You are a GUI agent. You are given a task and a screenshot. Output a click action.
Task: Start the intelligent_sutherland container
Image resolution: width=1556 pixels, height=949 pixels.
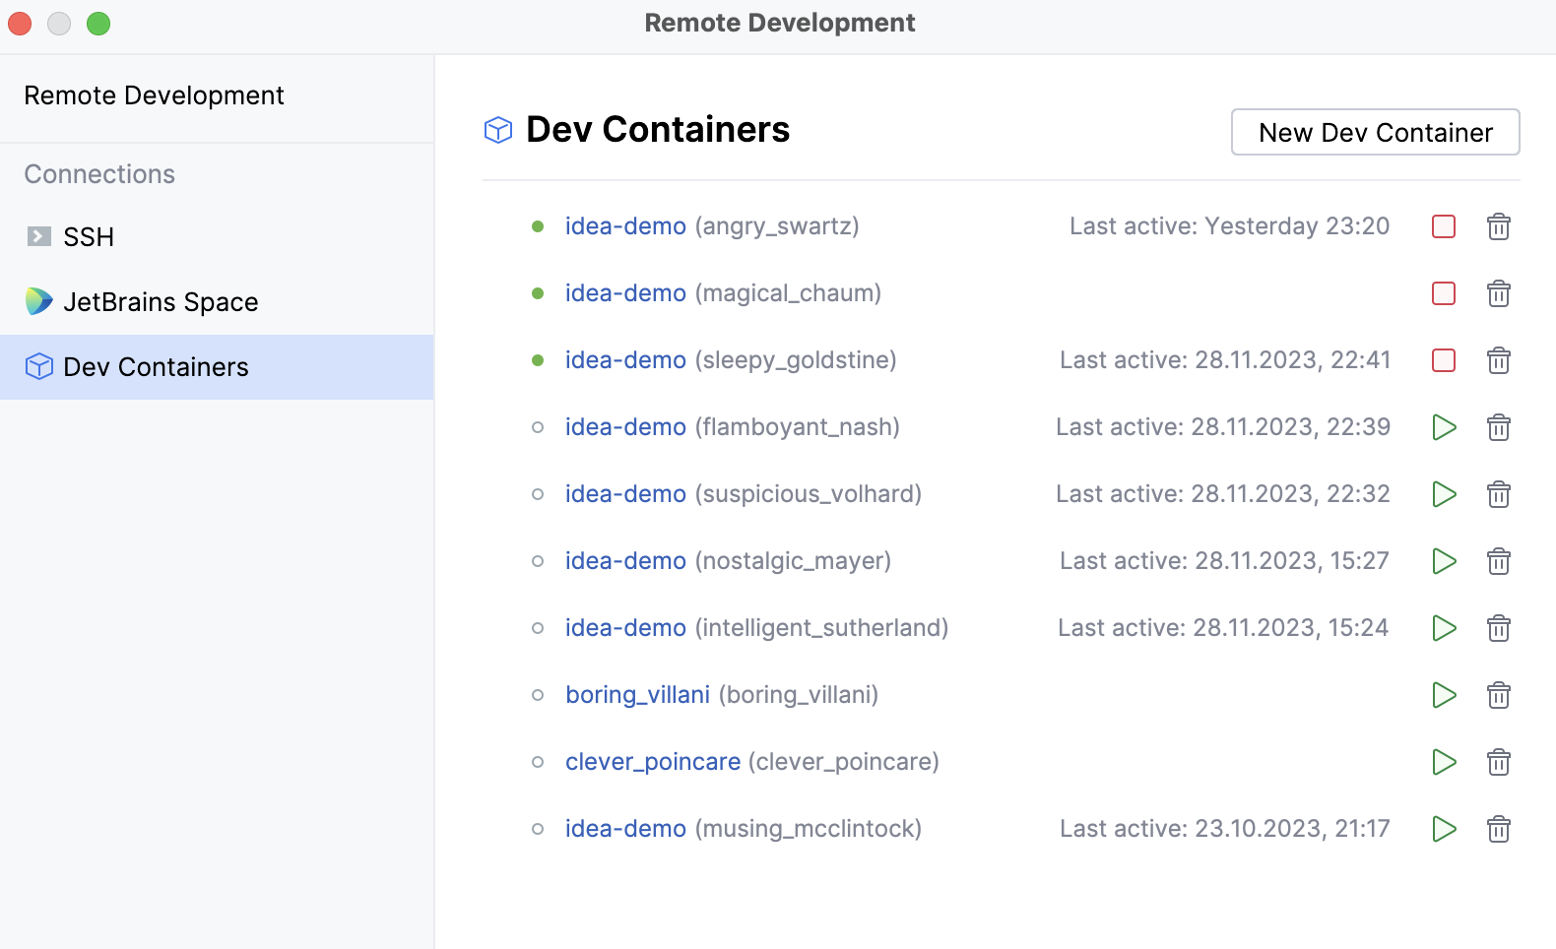click(x=1444, y=628)
